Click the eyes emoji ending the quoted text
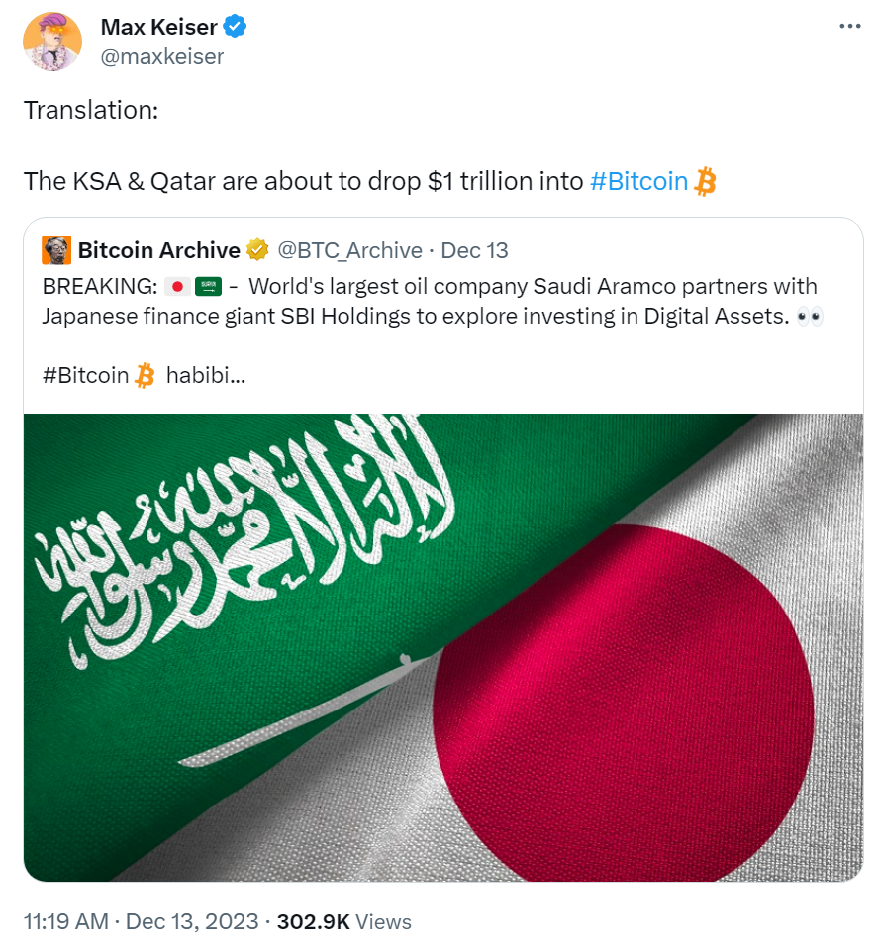The image size is (880, 947). coord(809,317)
